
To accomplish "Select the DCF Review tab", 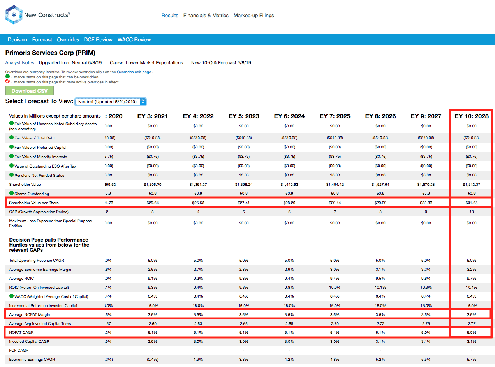I will pyautogui.click(x=98, y=40).
